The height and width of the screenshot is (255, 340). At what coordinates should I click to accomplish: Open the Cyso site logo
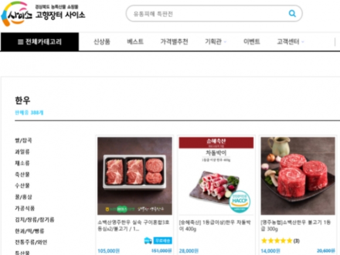[x=43, y=14]
